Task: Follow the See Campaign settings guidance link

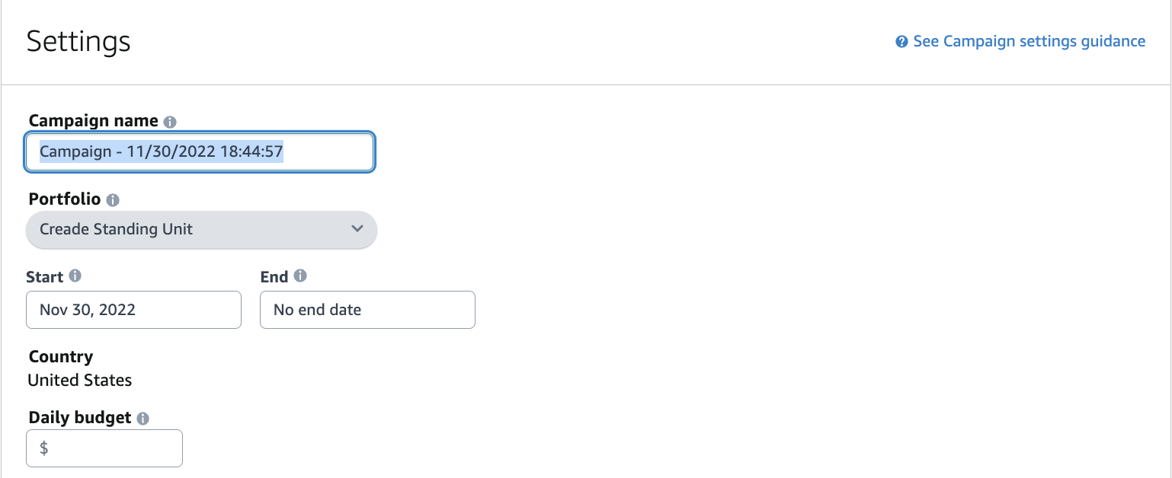Action: [1028, 41]
